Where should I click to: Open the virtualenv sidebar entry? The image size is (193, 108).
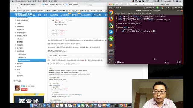pos(20,39)
